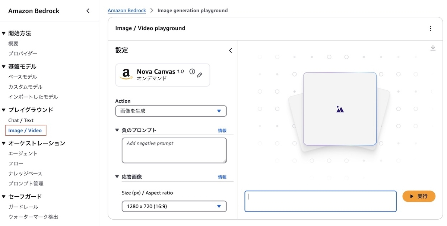
Task: Click the Amazon logo in the model card
Action: pyautogui.click(x=126, y=74)
